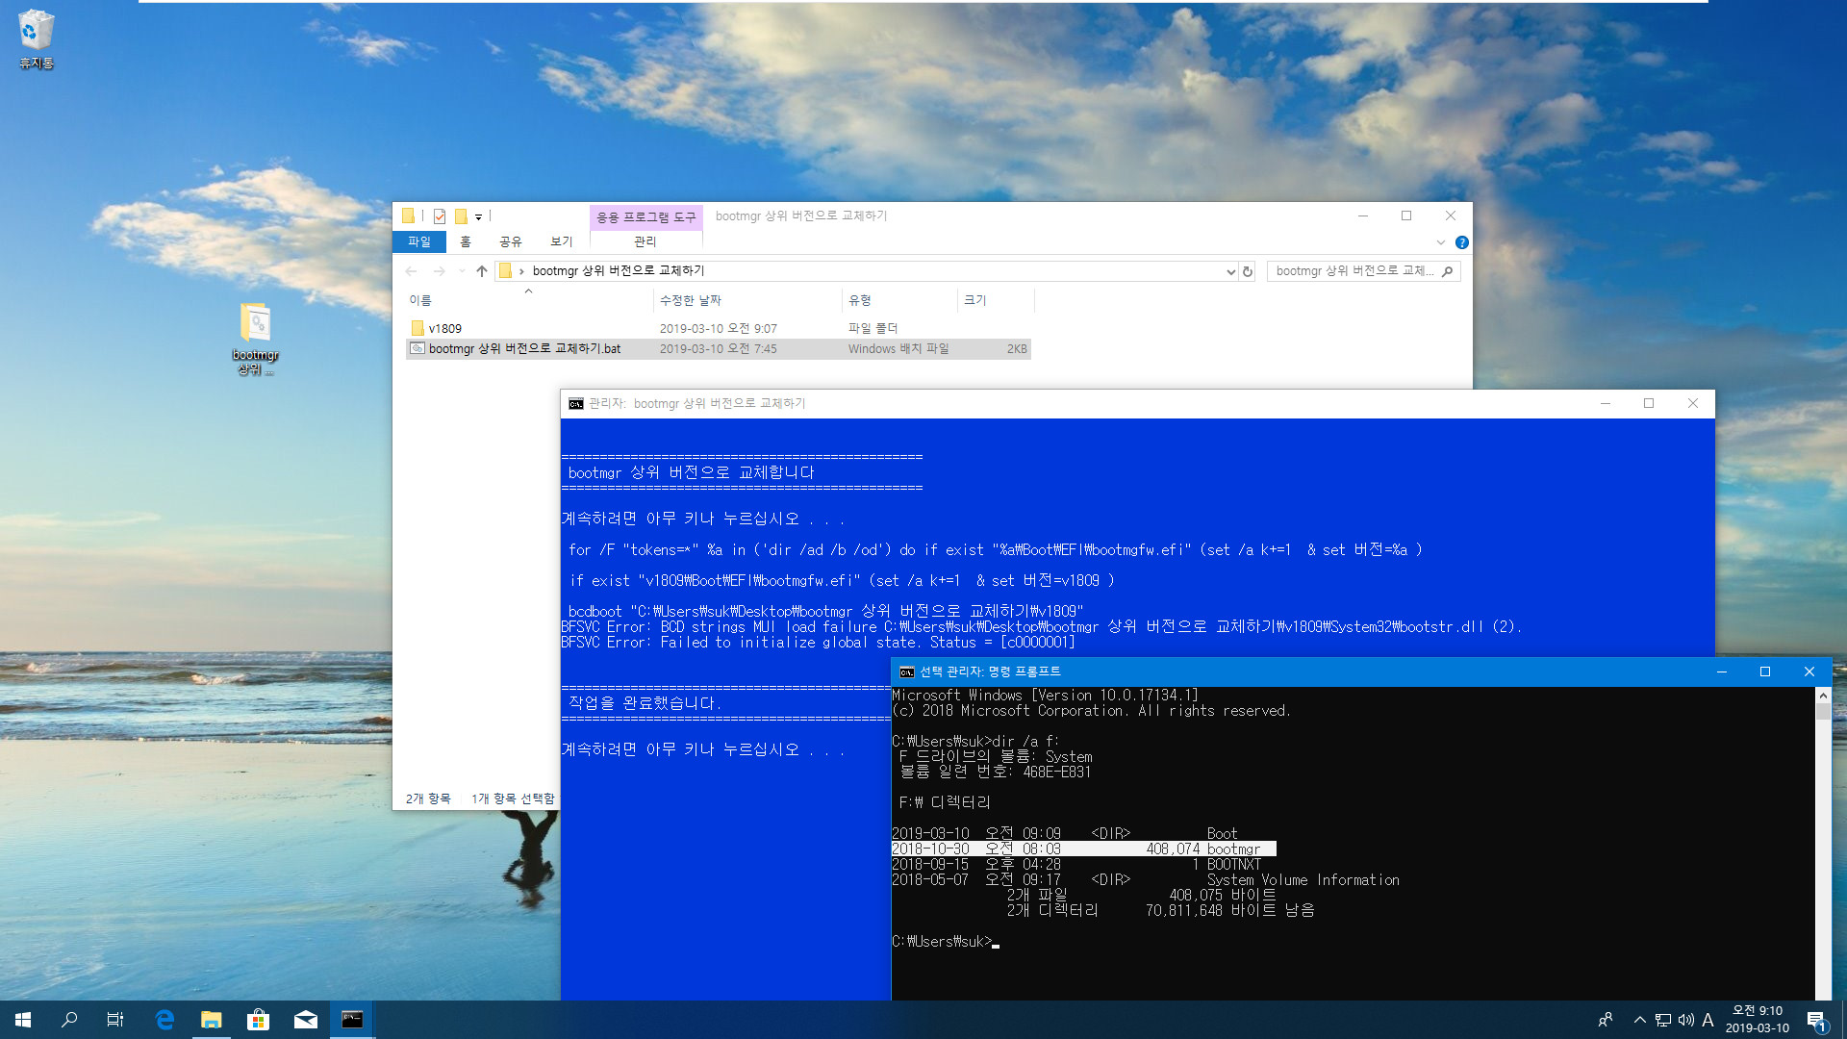Viewport: 1847px width, 1039px height.
Task: Select the bootmgr 상위 버전으로 교체하기.bat file
Action: pyautogui.click(x=718, y=348)
